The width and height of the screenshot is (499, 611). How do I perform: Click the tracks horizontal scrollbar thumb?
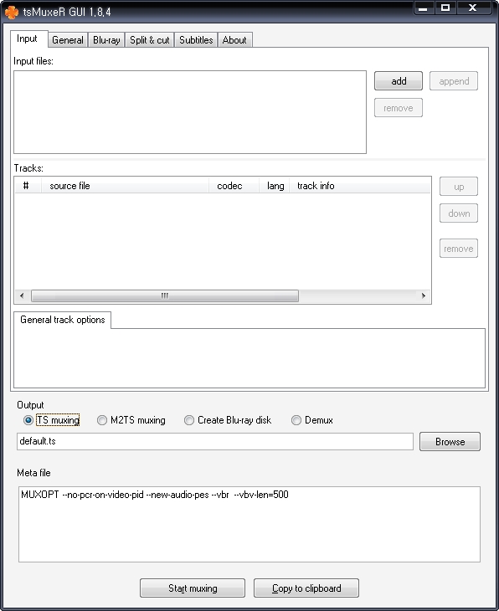(165, 295)
